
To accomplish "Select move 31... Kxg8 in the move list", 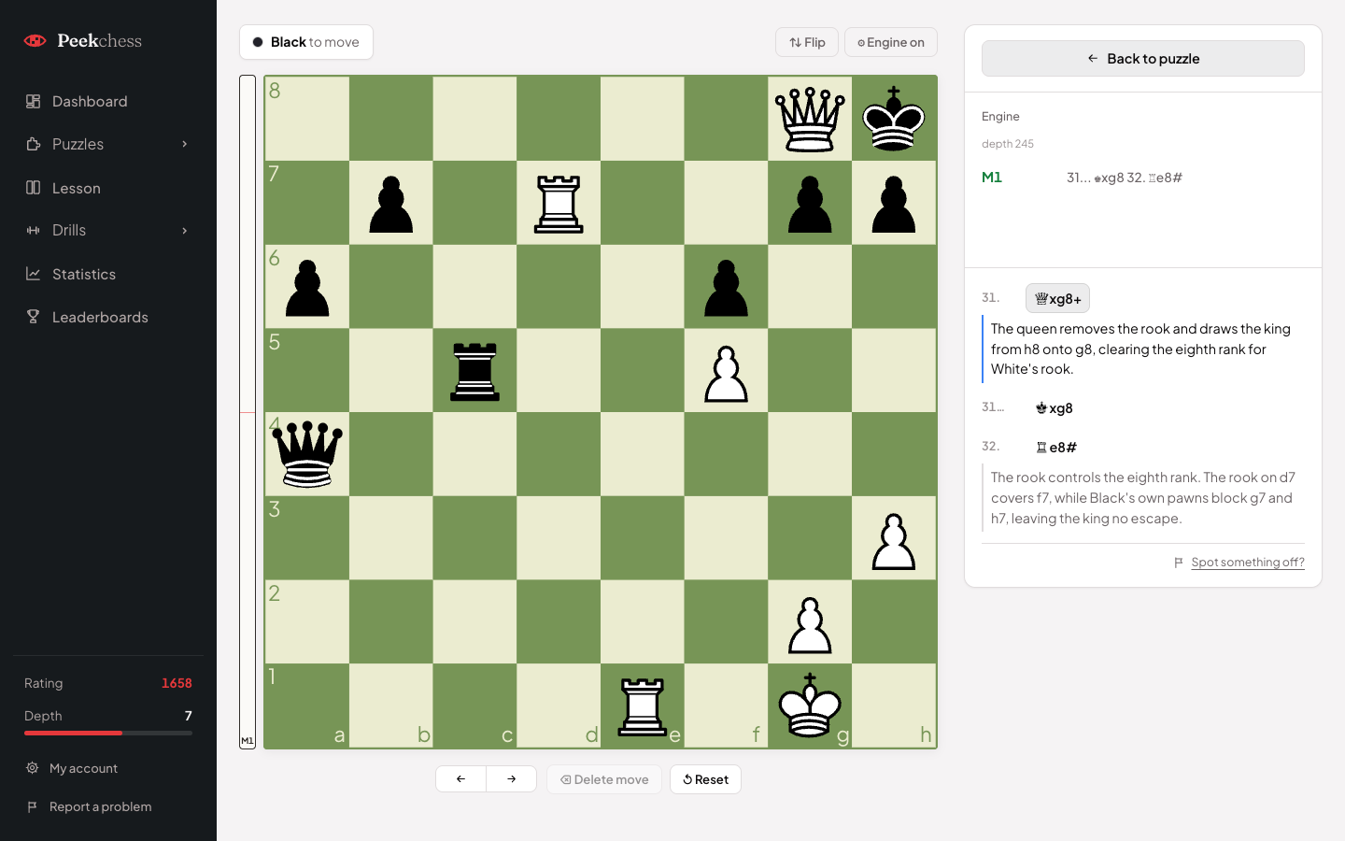I will pyautogui.click(x=1054, y=408).
